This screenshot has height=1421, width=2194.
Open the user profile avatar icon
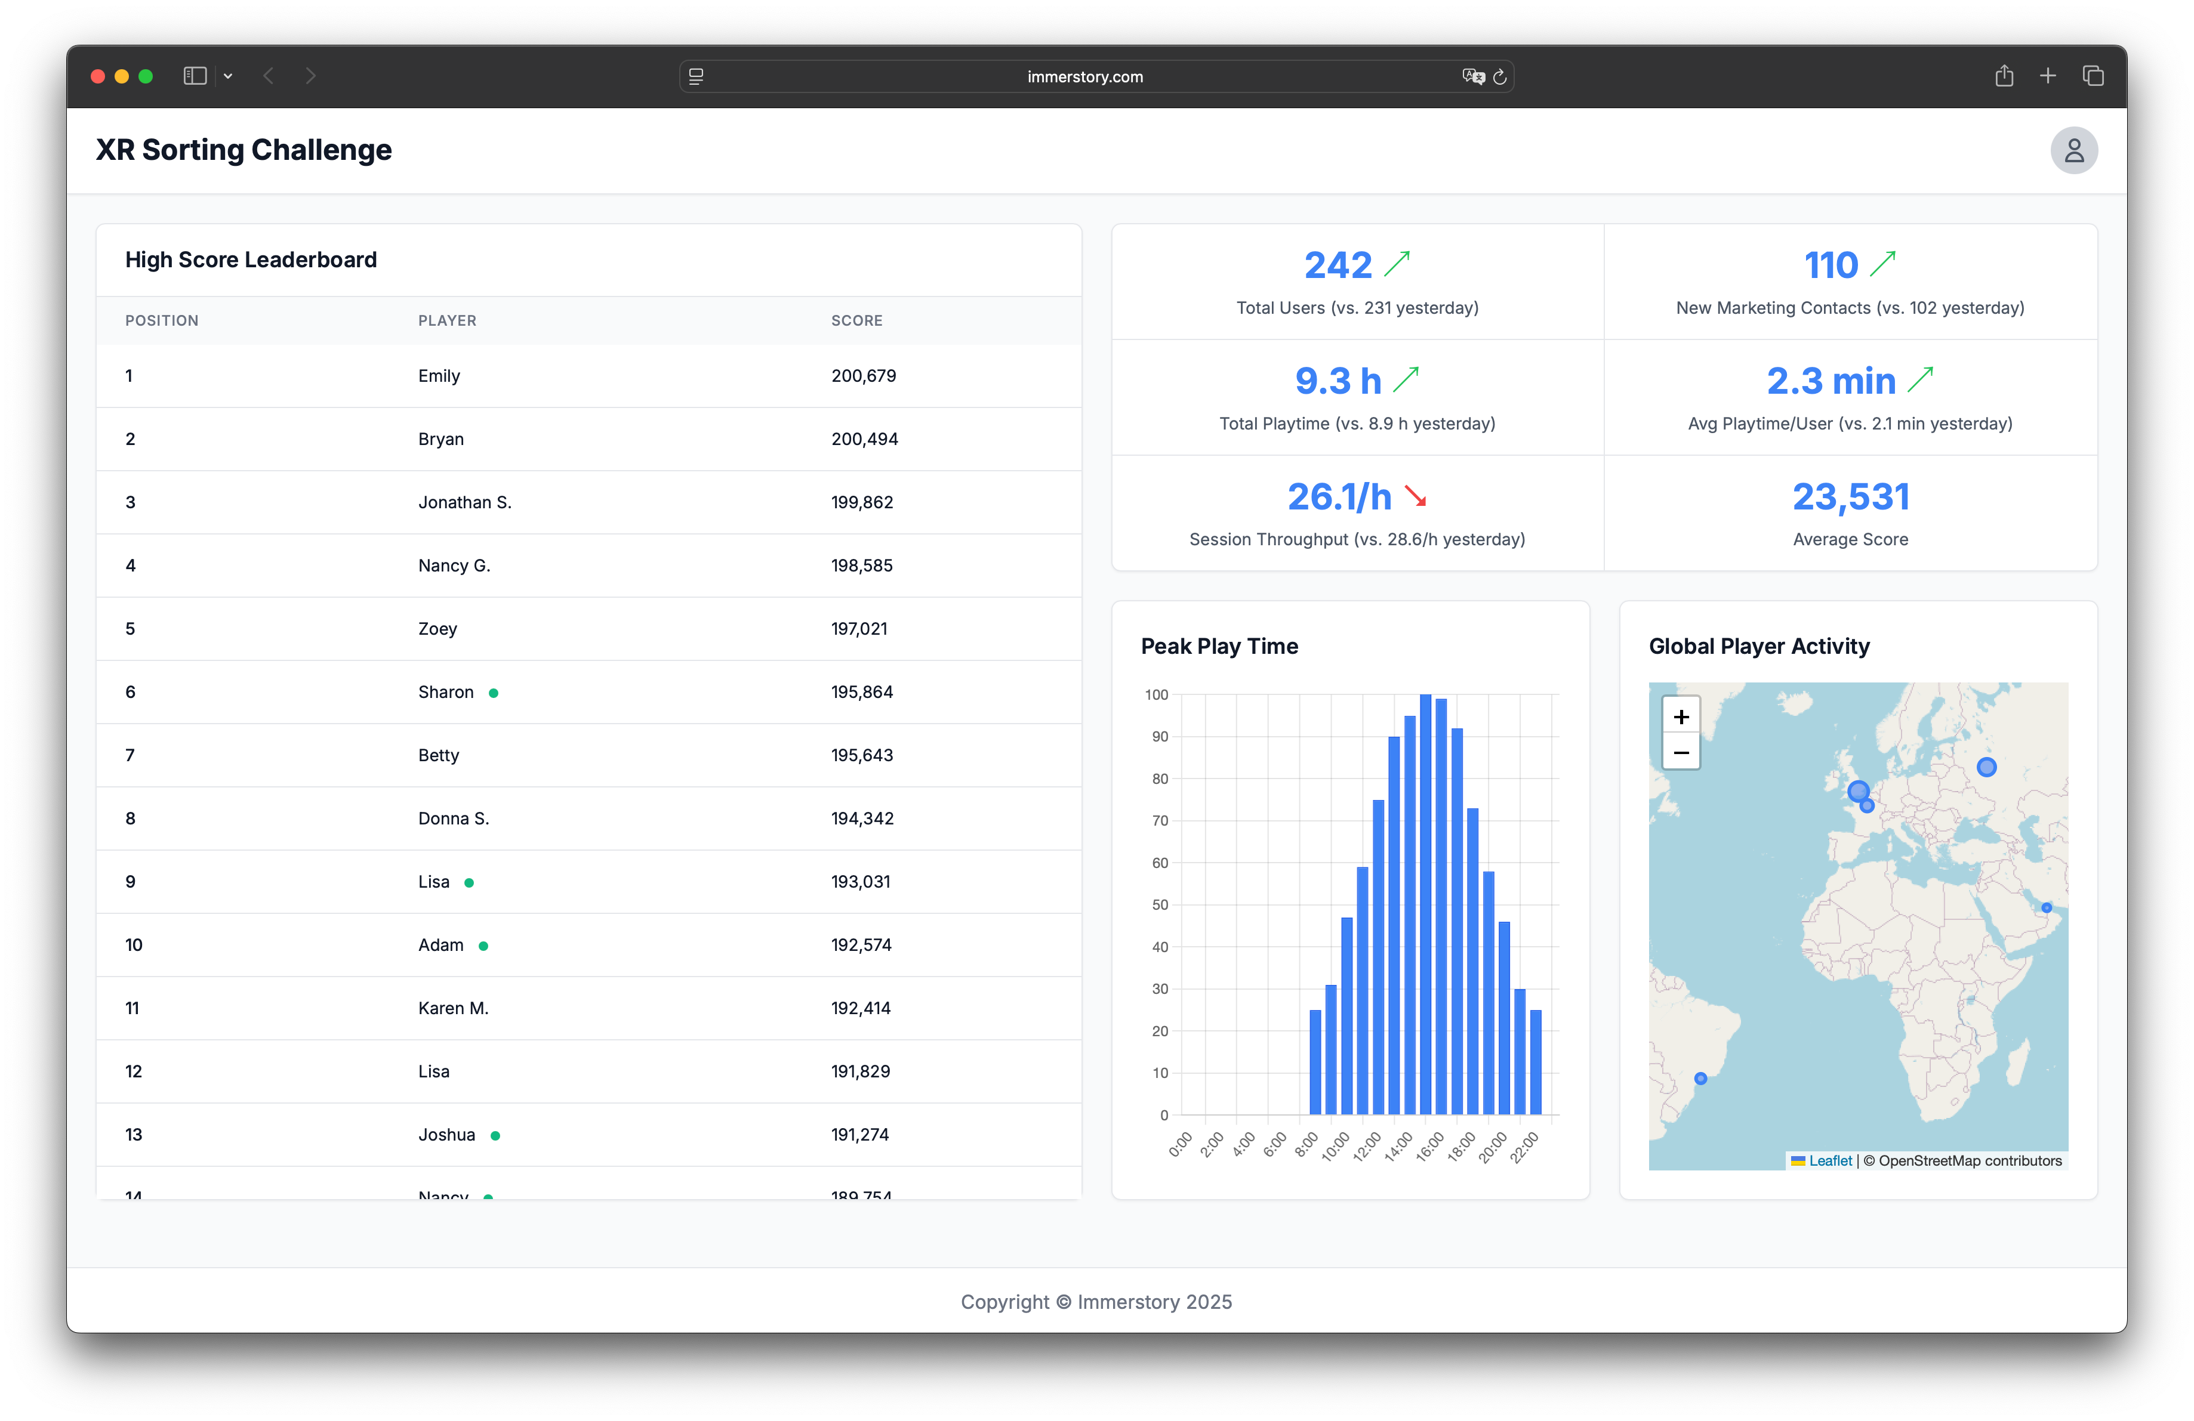(2073, 150)
